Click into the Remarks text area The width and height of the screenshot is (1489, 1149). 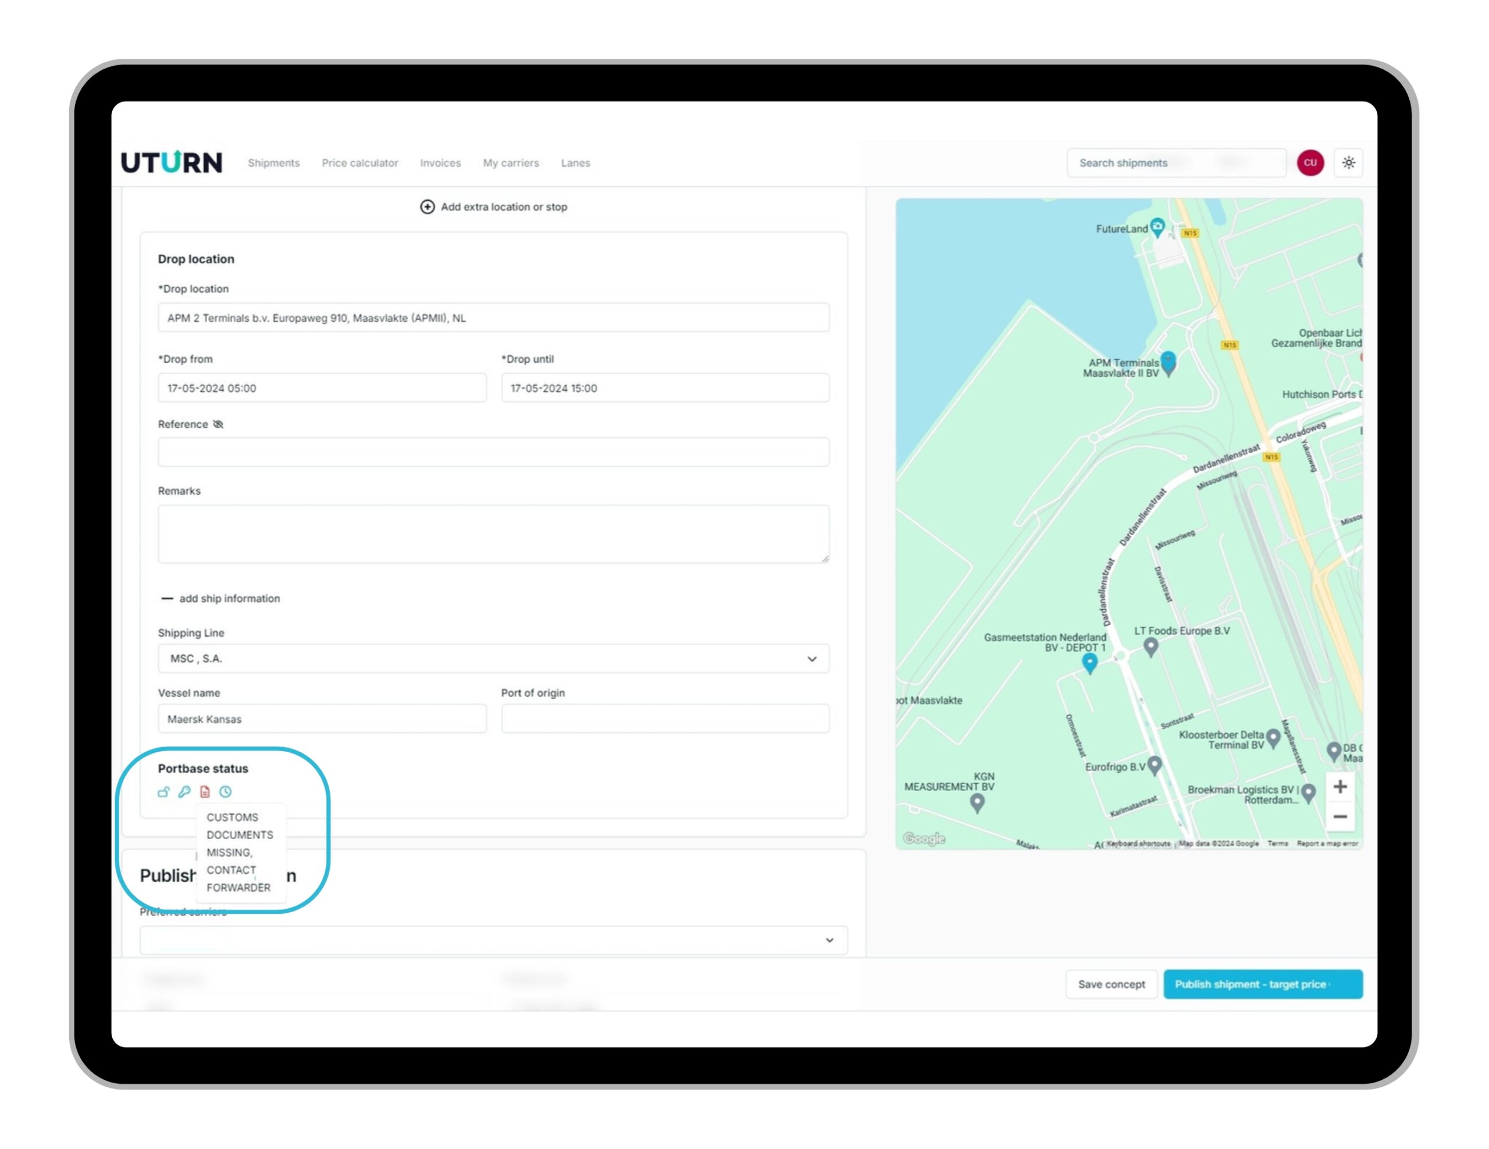[494, 534]
